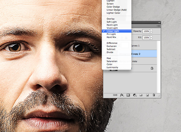Open the Opacity slider dropdown arrow
This screenshot has height=132, width=181.
151,31
